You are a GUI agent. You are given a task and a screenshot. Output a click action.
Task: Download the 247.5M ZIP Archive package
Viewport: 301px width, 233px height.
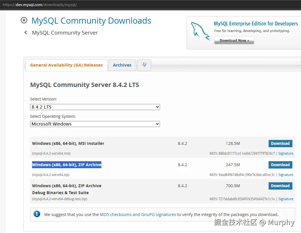280,165
